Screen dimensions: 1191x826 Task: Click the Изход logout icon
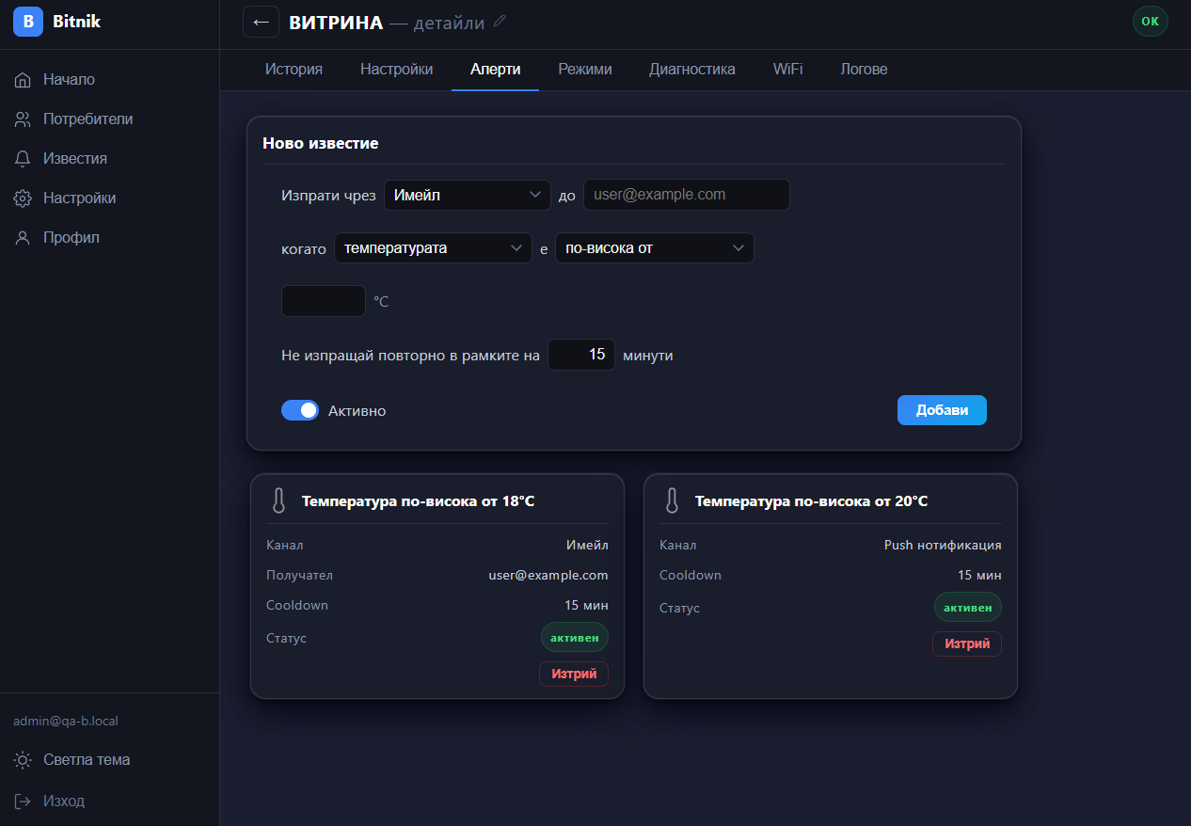tap(24, 802)
